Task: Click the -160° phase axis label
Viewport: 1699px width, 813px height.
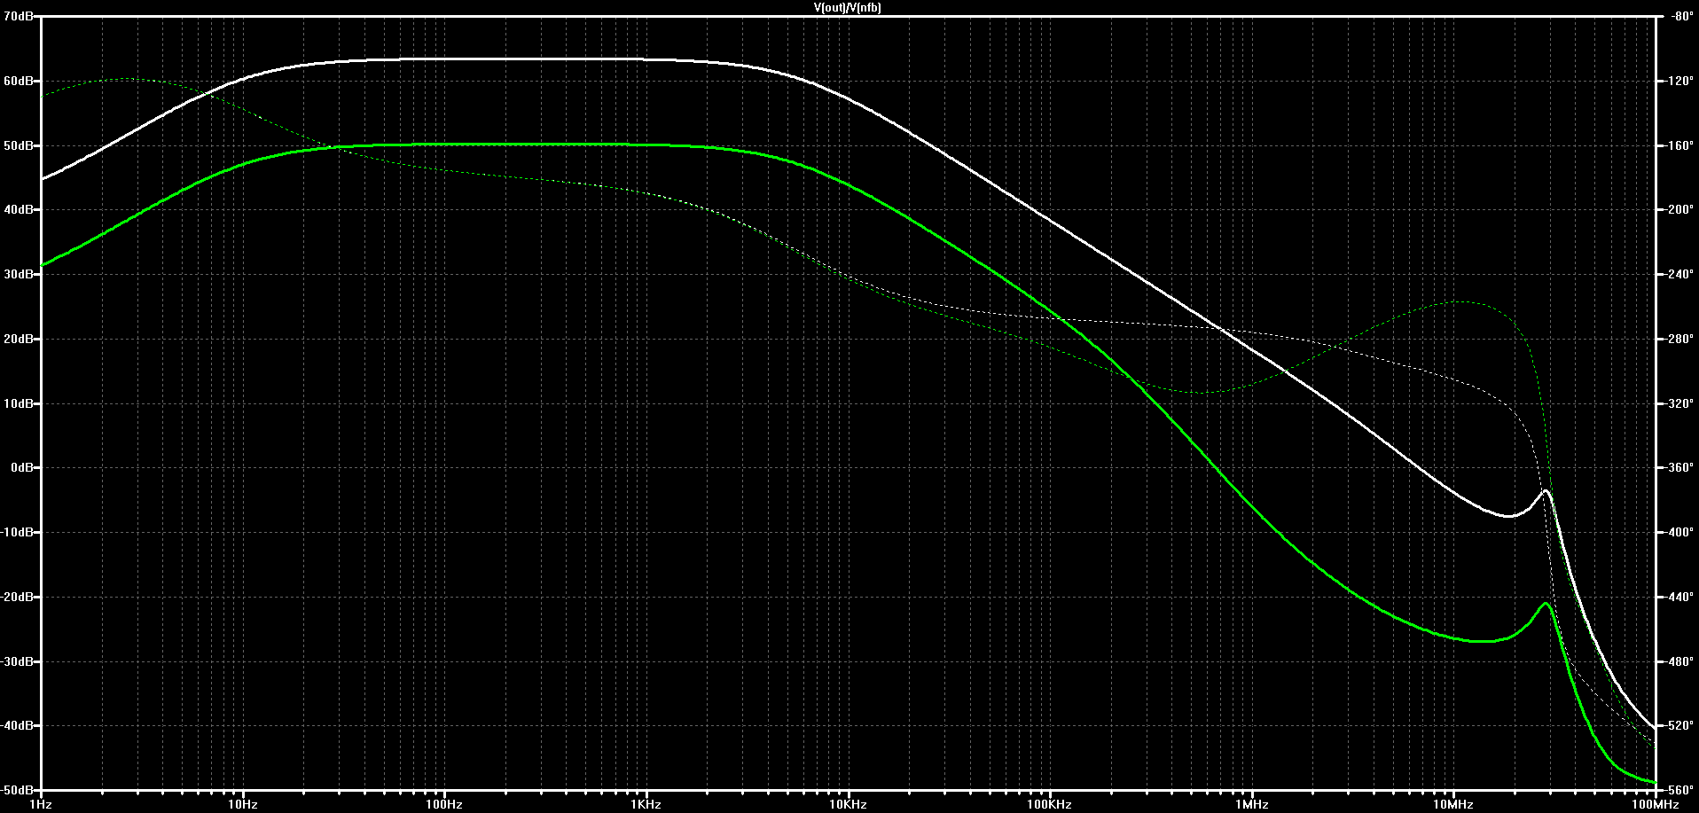Action: 1678,145
